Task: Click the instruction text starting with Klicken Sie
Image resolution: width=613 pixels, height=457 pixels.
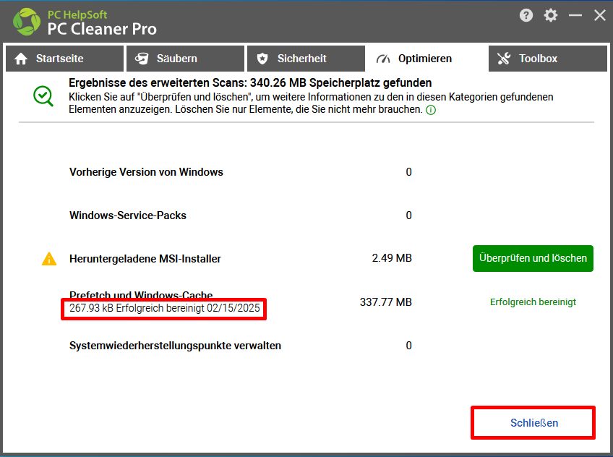Action: coord(311,103)
